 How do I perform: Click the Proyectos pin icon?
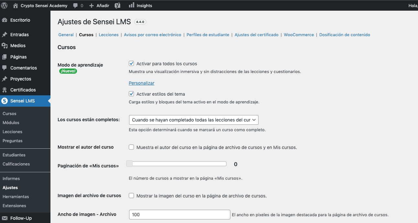5,79
